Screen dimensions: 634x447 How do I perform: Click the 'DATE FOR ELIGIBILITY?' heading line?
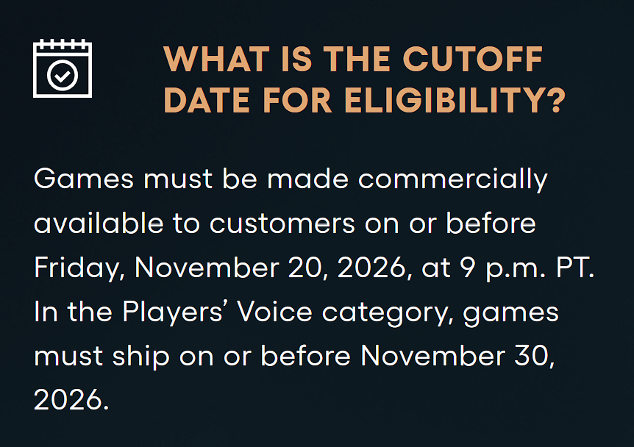(x=364, y=100)
